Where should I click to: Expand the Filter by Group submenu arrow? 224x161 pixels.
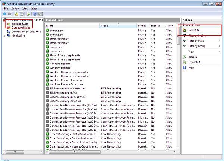pyautogui.click(x=220, y=46)
